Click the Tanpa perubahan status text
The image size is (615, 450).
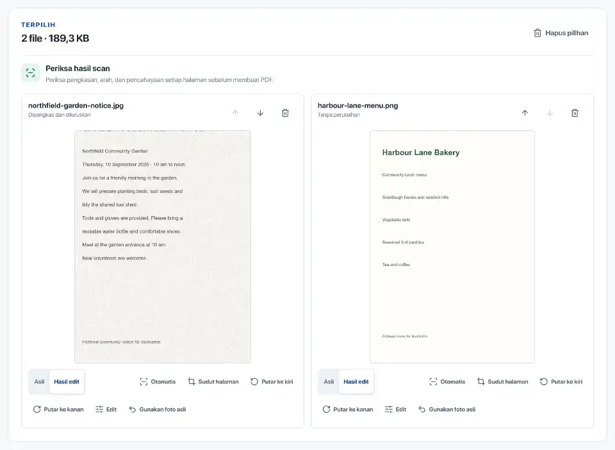click(x=338, y=115)
